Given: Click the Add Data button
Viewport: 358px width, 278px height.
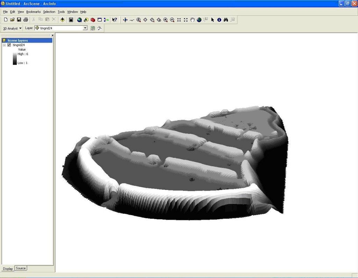Looking at the screenshot, I should (63, 20).
